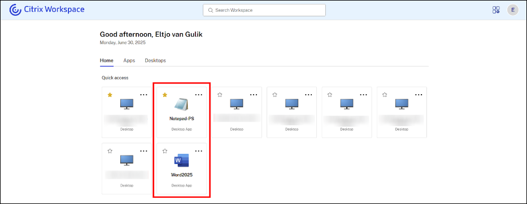Open Word2025 three-dot options menu
Screen dimensions: 527x204
pos(199,151)
